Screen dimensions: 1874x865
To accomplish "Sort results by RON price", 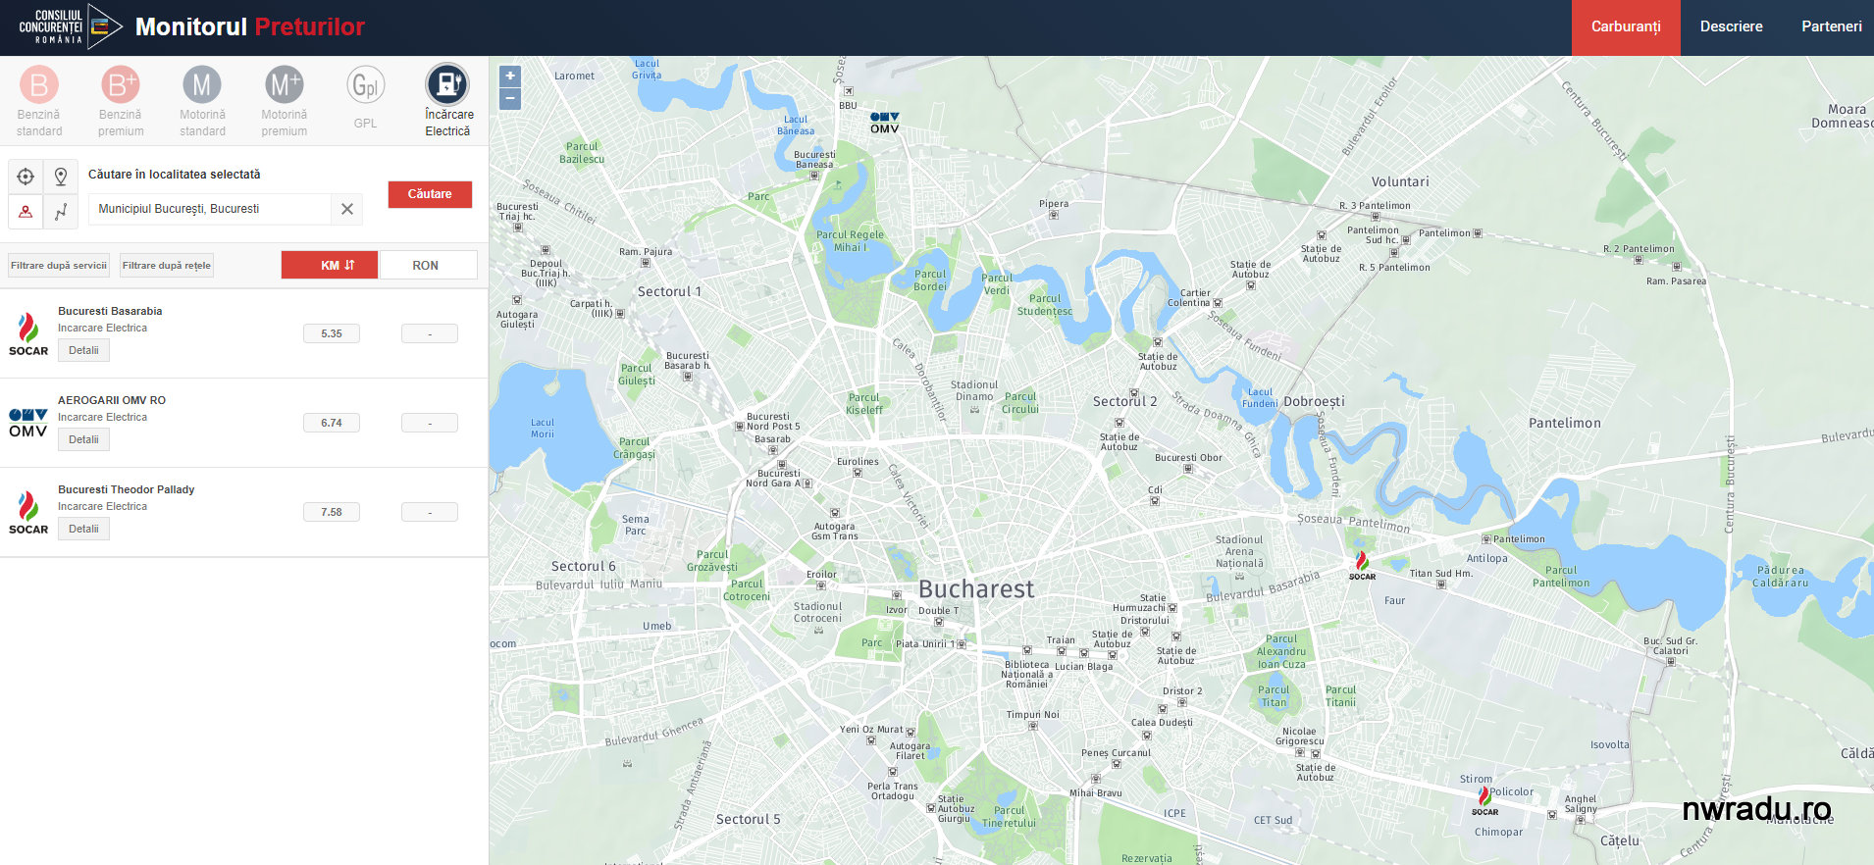I will pos(428,265).
